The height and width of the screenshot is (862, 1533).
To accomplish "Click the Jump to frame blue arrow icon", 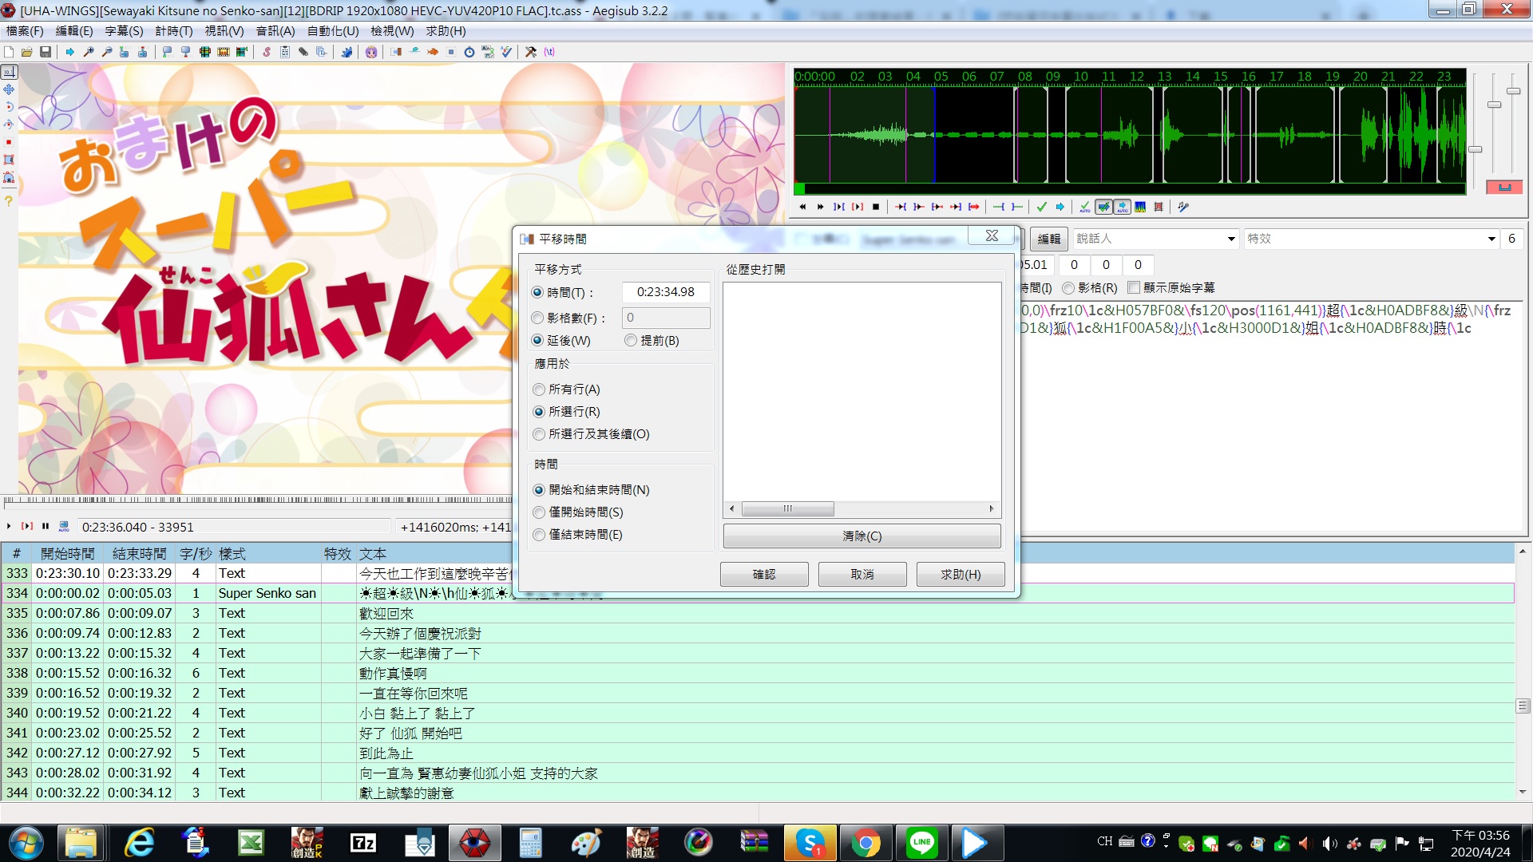I will tap(70, 52).
